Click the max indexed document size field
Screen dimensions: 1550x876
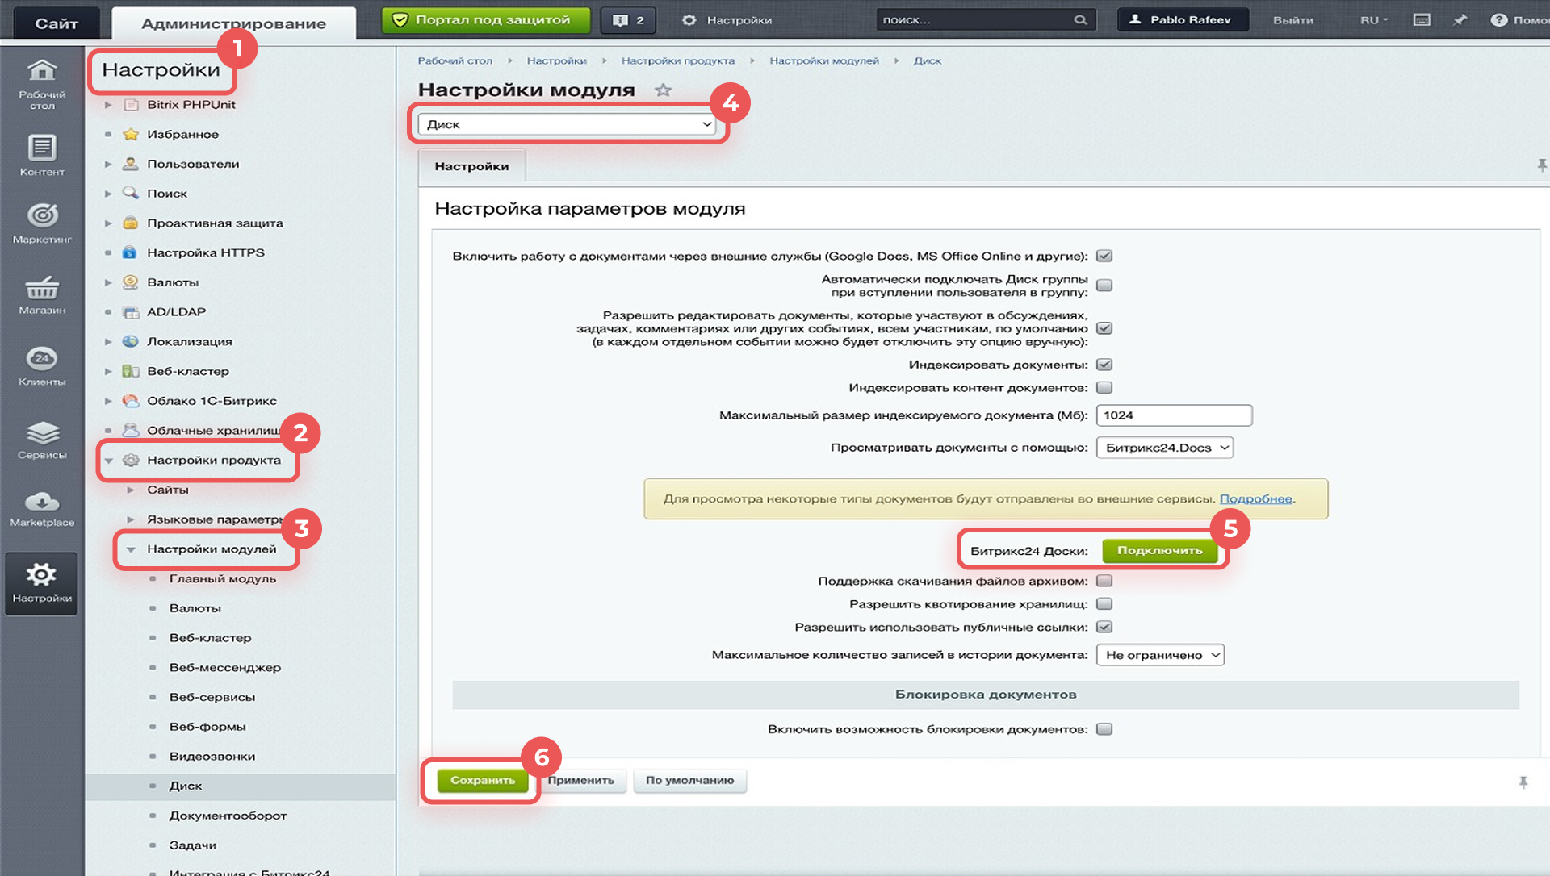coord(1174,415)
